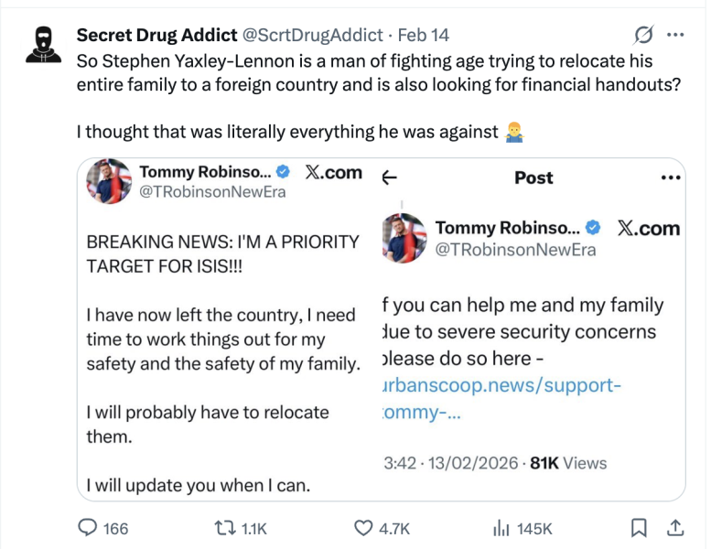Open the @ScrtDrugAddict handle link
The width and height of the screenshot is (711, 549).
[x=311, y=35]
